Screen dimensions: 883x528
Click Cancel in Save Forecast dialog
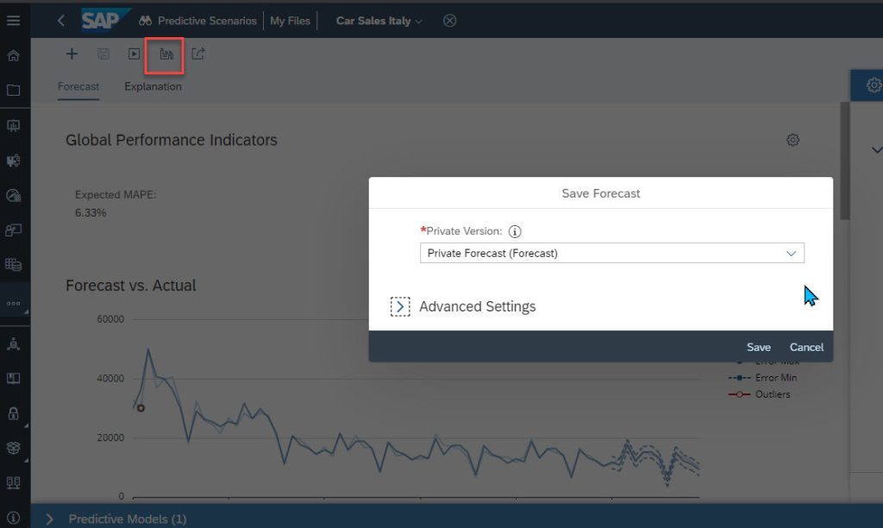(x=806, y=347)
